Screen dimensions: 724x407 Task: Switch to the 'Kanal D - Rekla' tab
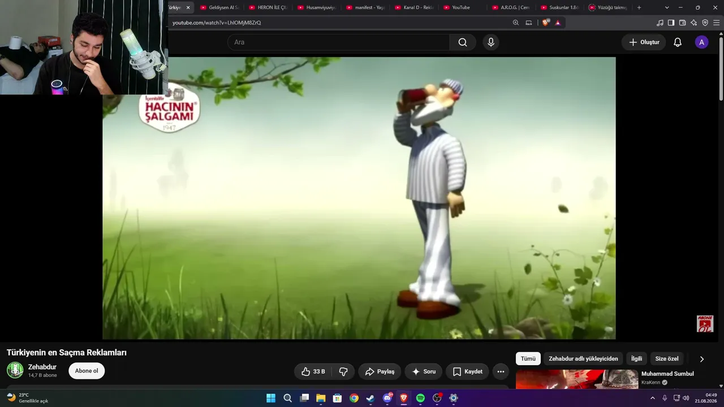tap(413, 7)
